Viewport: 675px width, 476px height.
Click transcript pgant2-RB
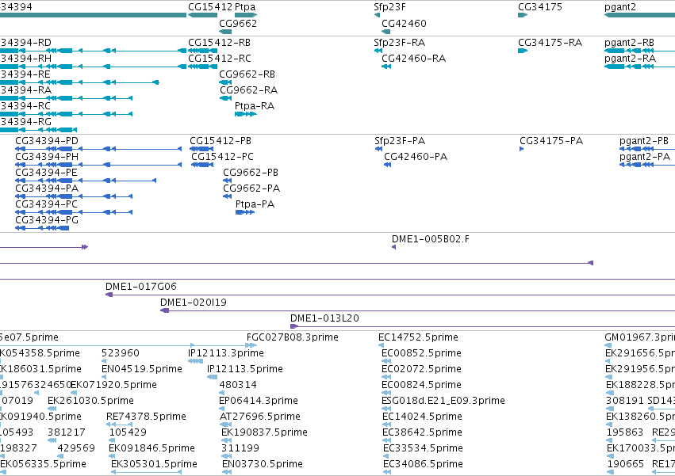(629, 43)
